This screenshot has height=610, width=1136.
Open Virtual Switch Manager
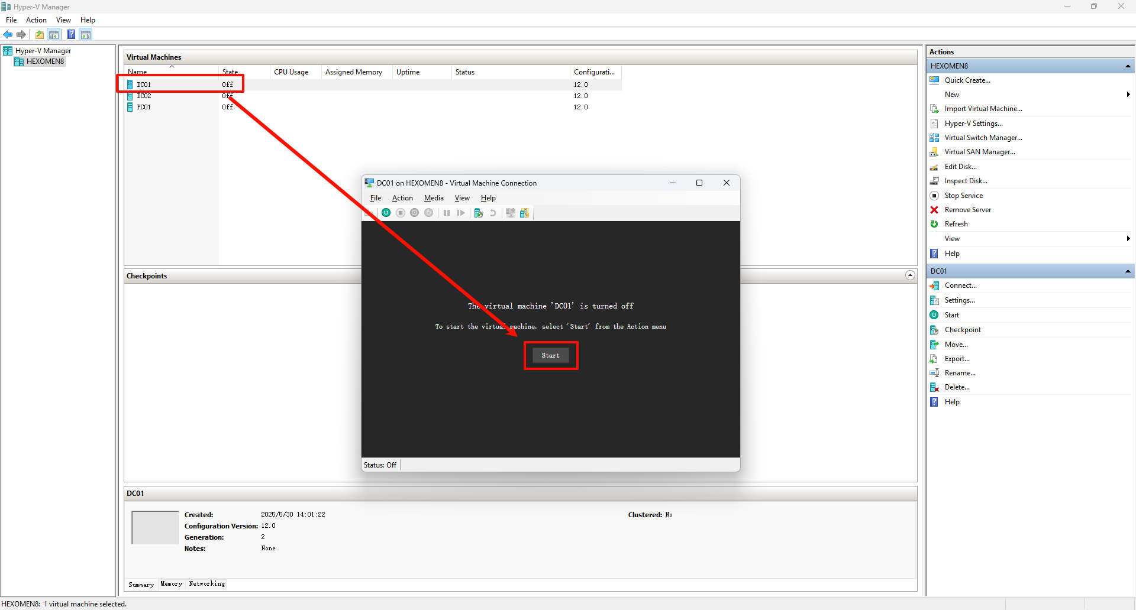(x=983, y=138)
